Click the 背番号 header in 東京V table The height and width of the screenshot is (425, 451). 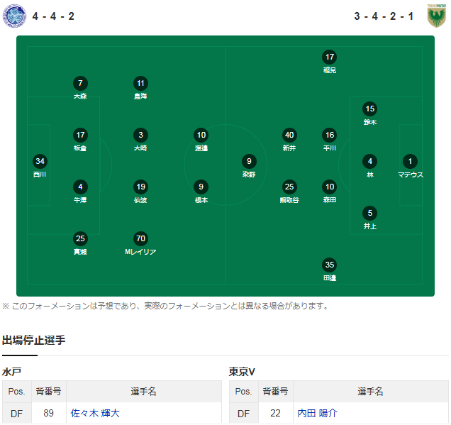[x=276, y=392]
